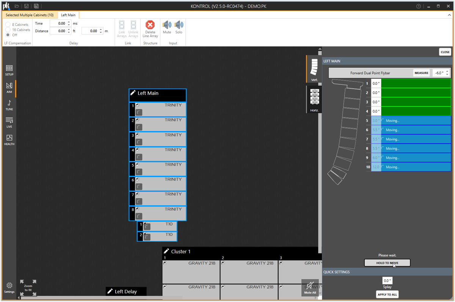
Task: Click the flybar angle value field
Action: [439, 73]
